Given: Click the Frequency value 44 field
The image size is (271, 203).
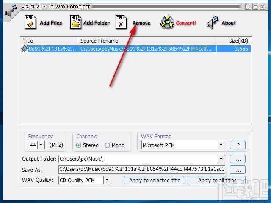Looking at the screenshot, I should point(33,145).
